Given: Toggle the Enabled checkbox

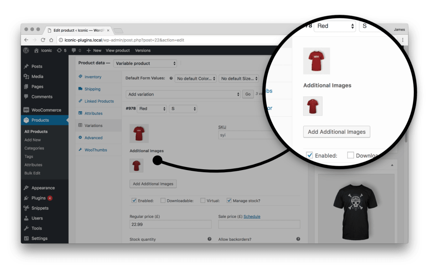Looking at the screenshot, I should point(134,201).
